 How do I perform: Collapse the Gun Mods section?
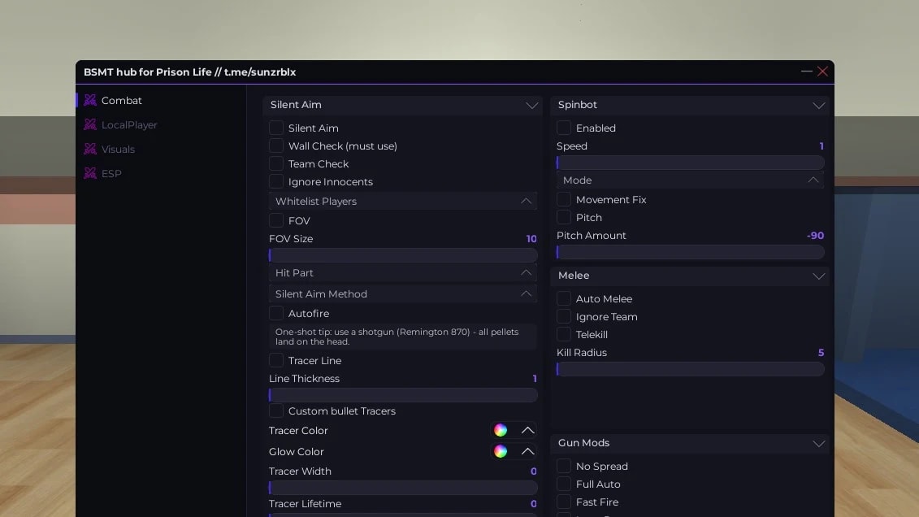coord(819,443)
